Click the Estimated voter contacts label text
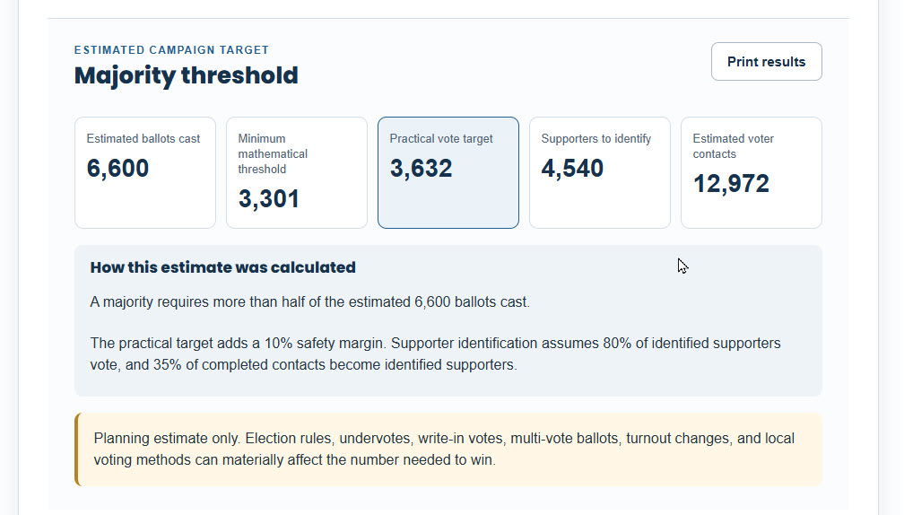Viewport: 904px width, 515px height. tap(734, 146)
